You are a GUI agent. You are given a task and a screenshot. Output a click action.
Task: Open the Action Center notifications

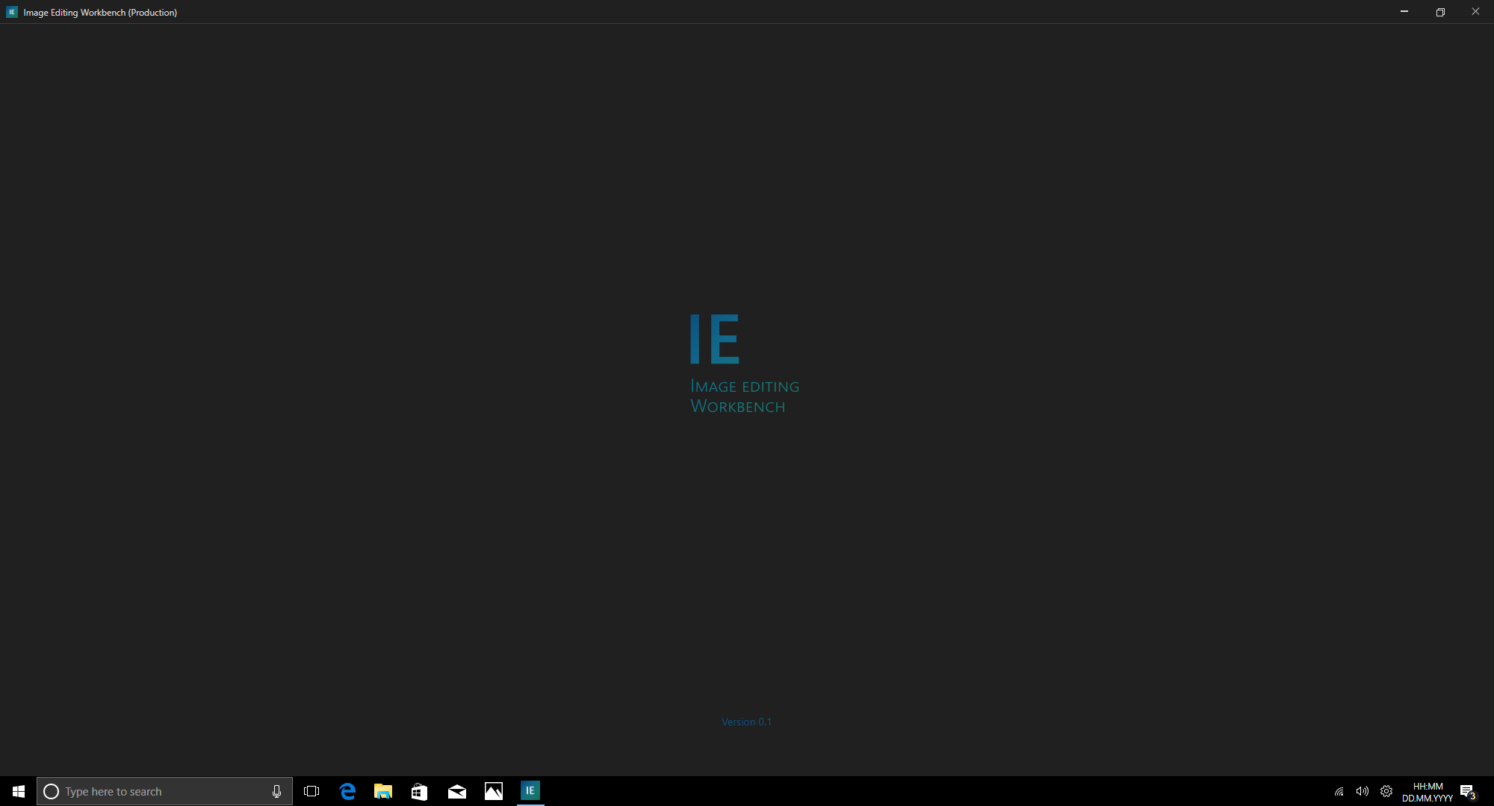tap(1468, 791)
